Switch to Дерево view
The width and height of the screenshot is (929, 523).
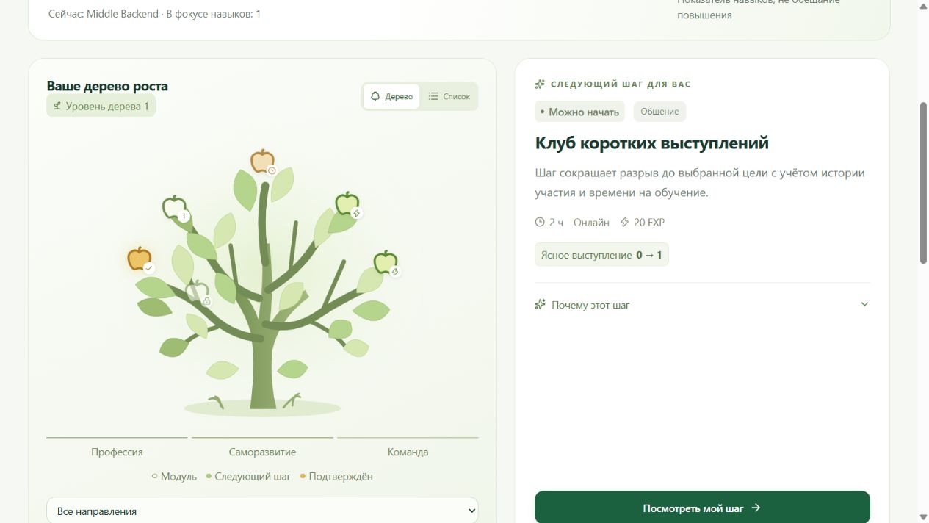(x=391, y=96)
